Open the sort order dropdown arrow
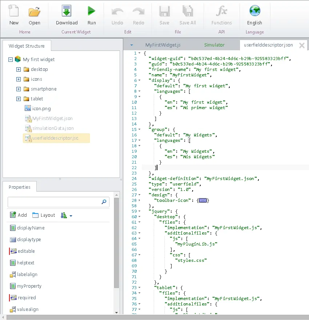 click(x=71, y=216)
